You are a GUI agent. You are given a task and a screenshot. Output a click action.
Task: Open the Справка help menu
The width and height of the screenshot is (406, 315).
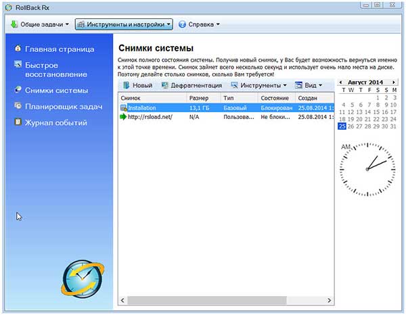[x=199, y=24]
